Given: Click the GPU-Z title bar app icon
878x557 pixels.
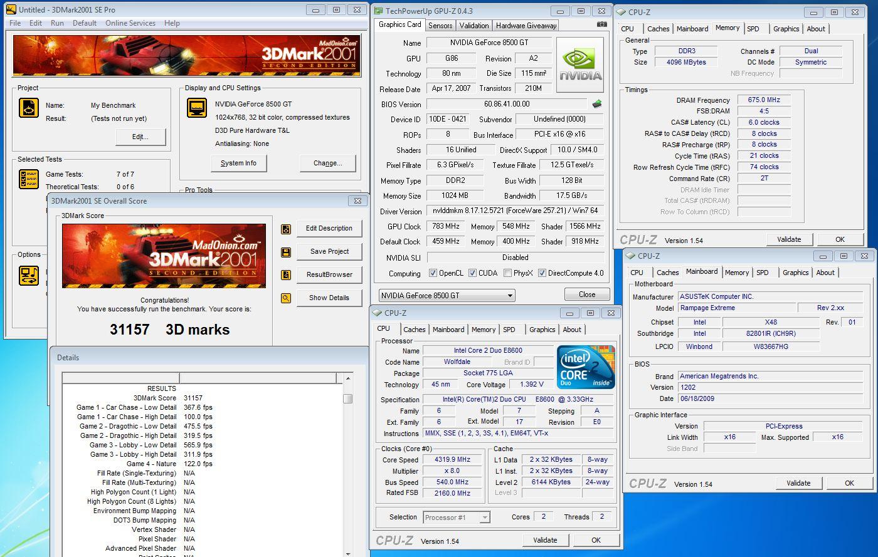Looking at the screenshot, I should pyautogui.click(x=378, y=11).
